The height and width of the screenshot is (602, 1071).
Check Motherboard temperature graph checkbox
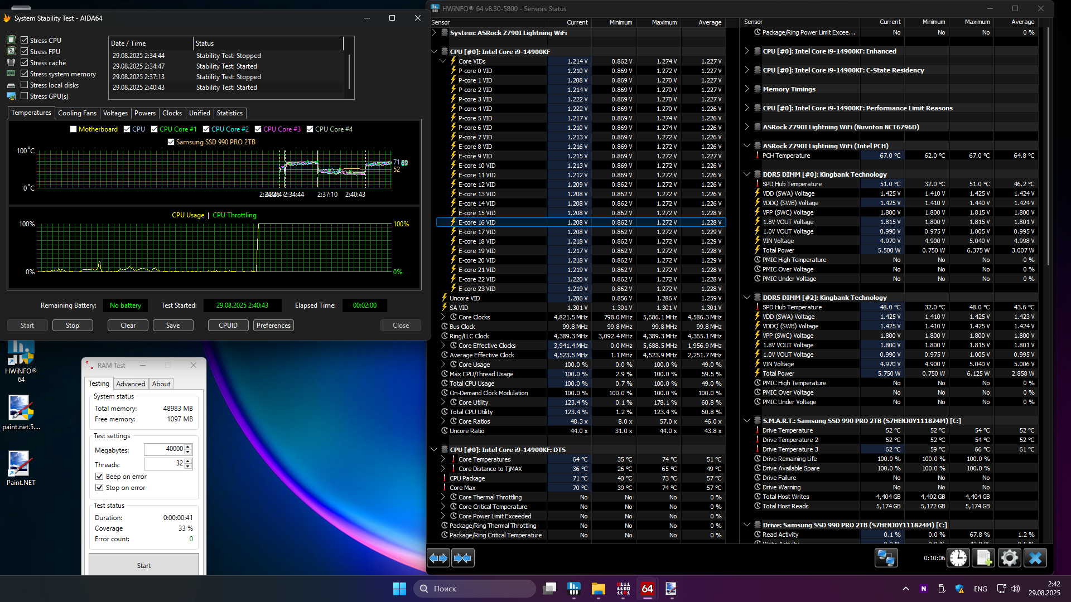coord(73,129)
